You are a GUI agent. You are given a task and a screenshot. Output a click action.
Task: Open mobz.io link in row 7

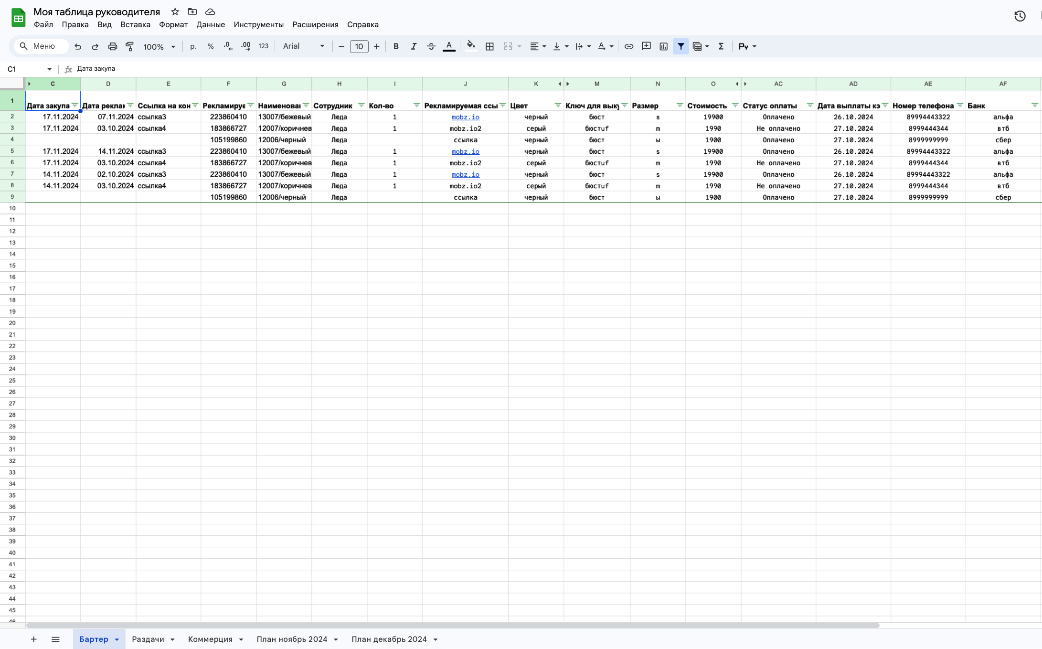click(x=466, y=174)
